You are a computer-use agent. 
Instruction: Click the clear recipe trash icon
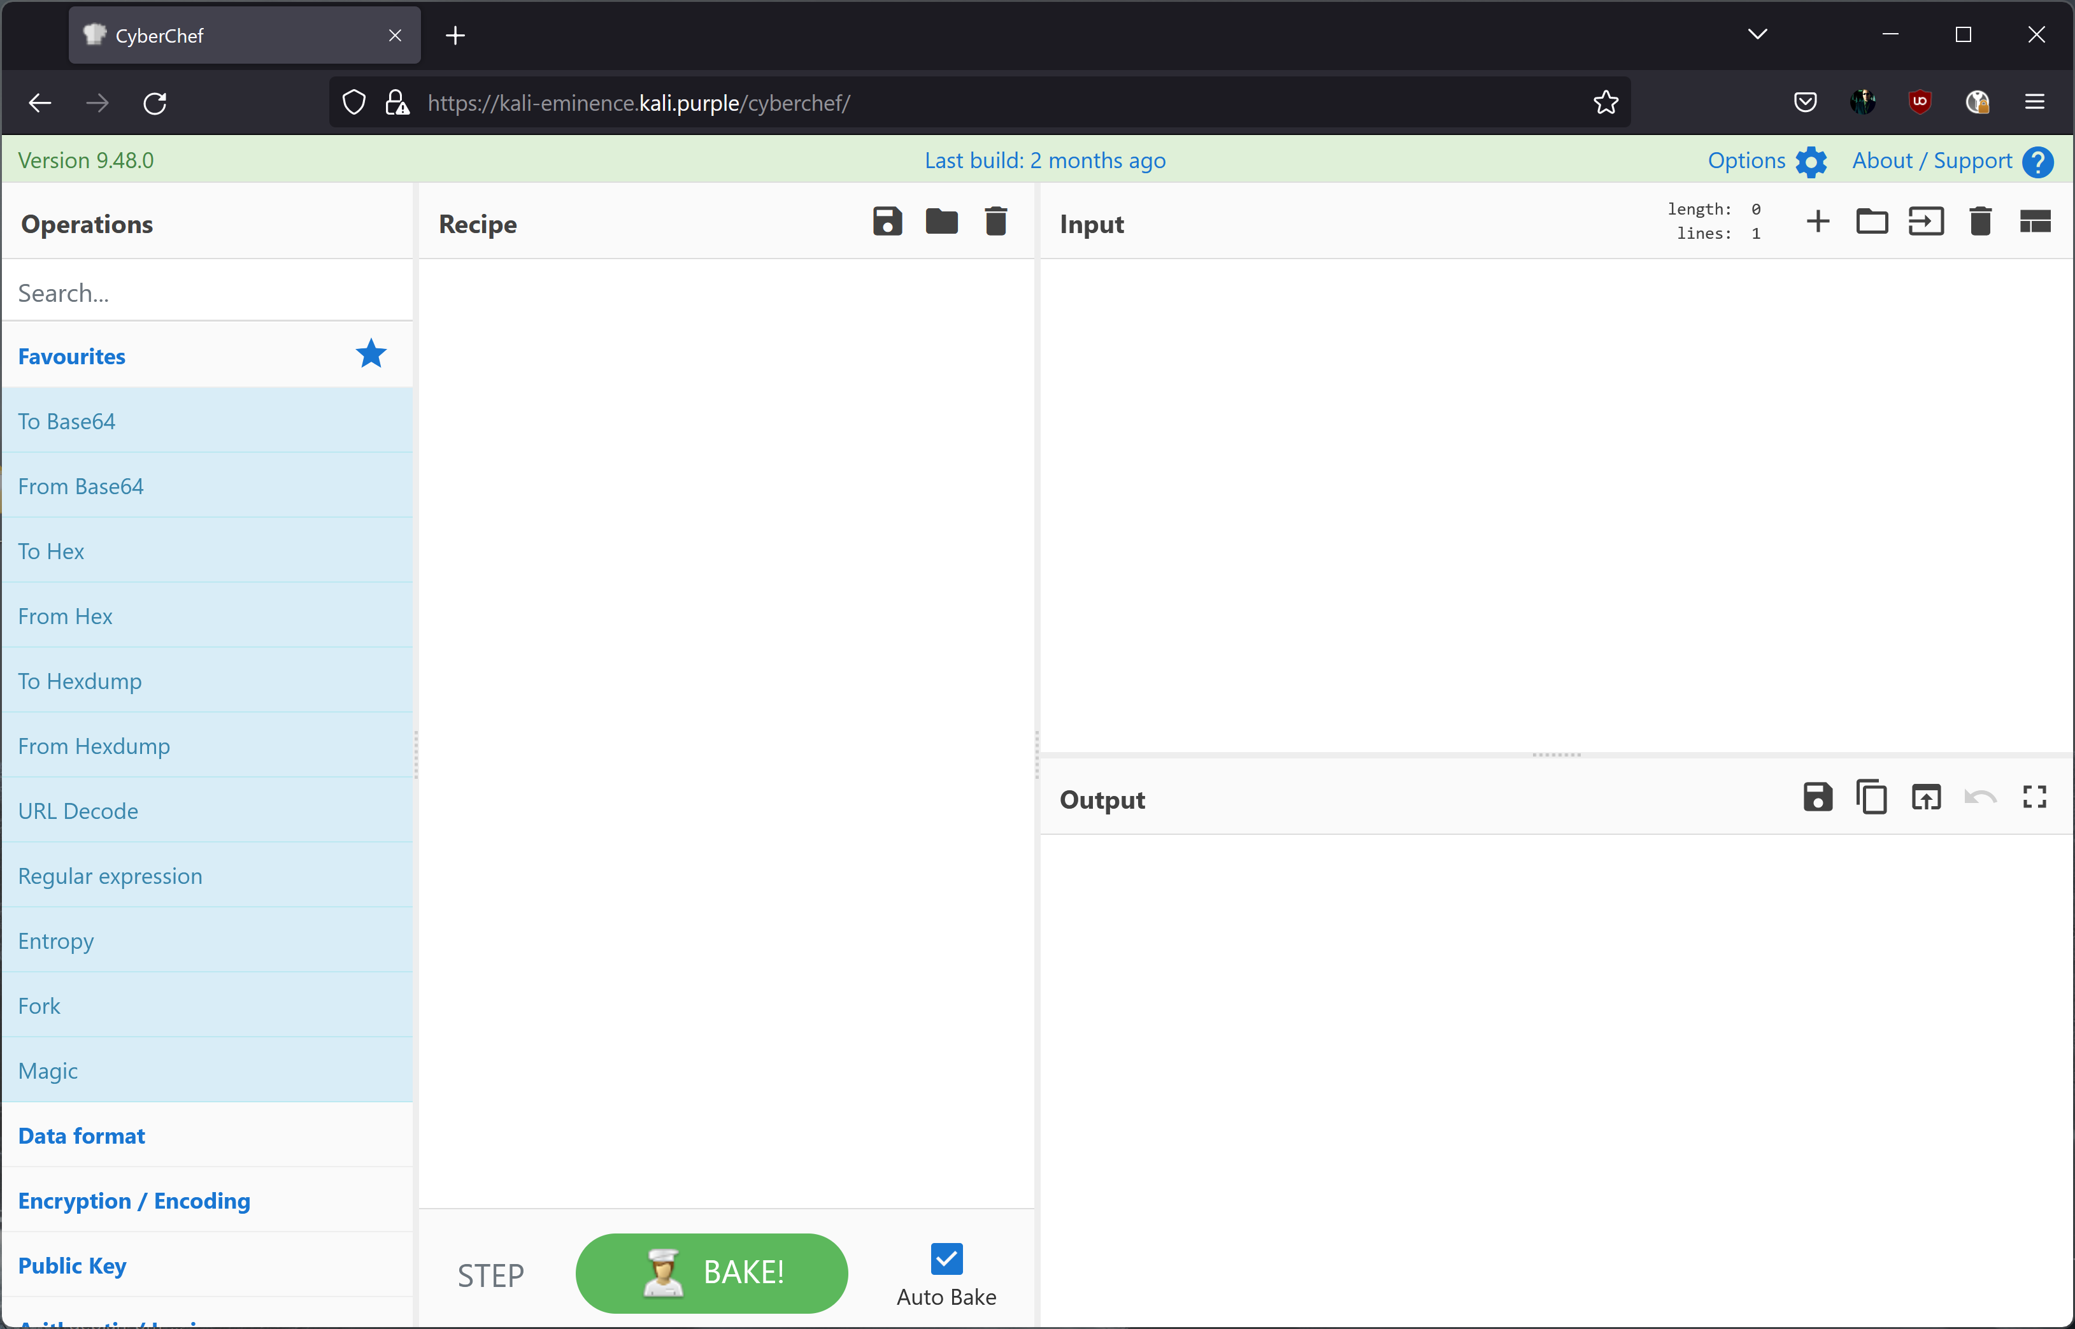point(997,222)
